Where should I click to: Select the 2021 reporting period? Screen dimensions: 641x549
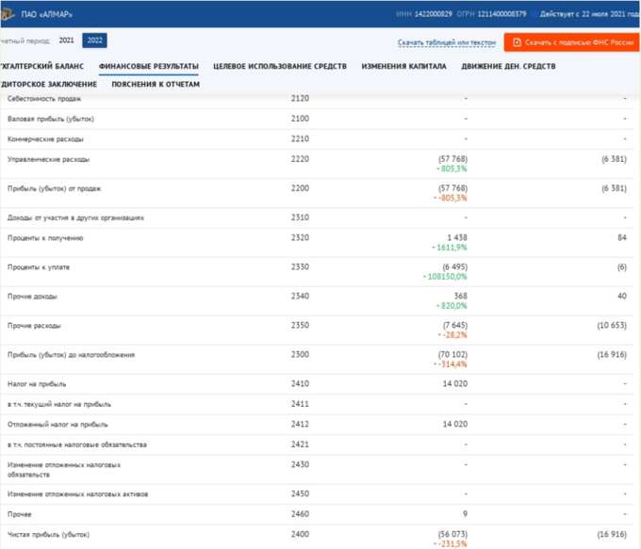(66, 40)
